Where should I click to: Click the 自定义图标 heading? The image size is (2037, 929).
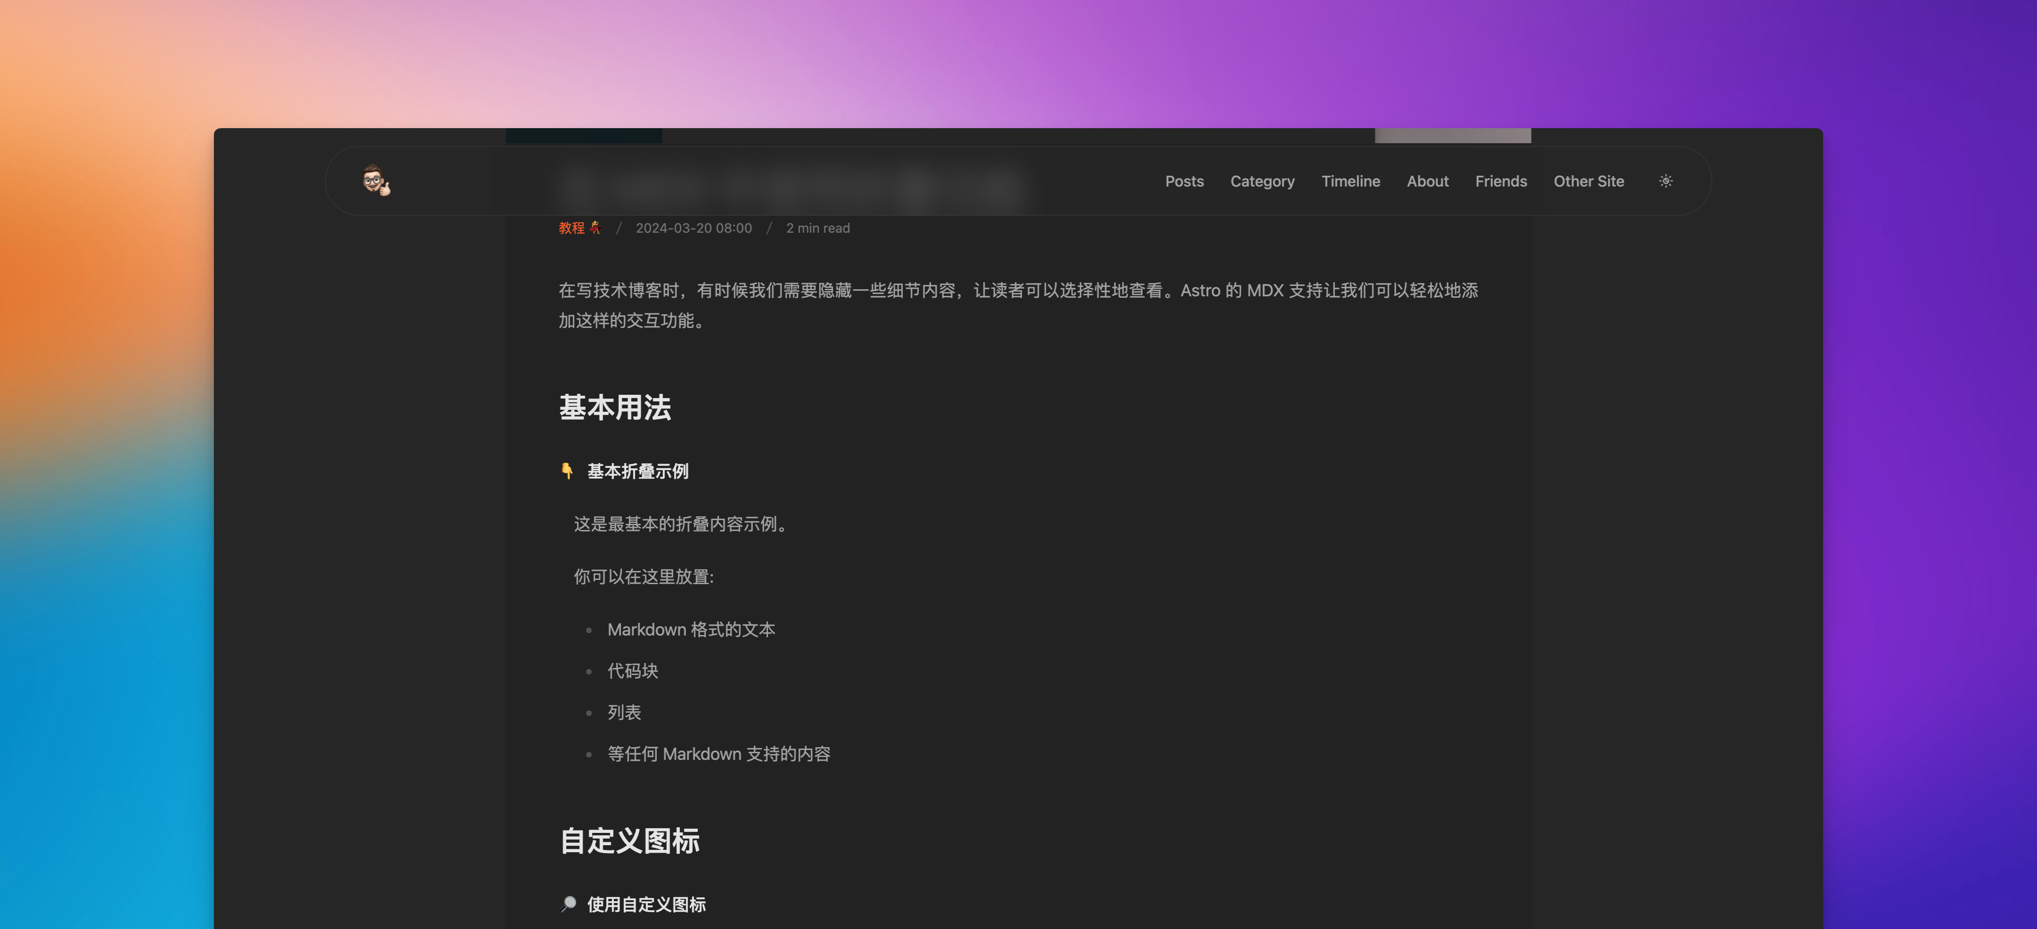click(x=630, y=840)
